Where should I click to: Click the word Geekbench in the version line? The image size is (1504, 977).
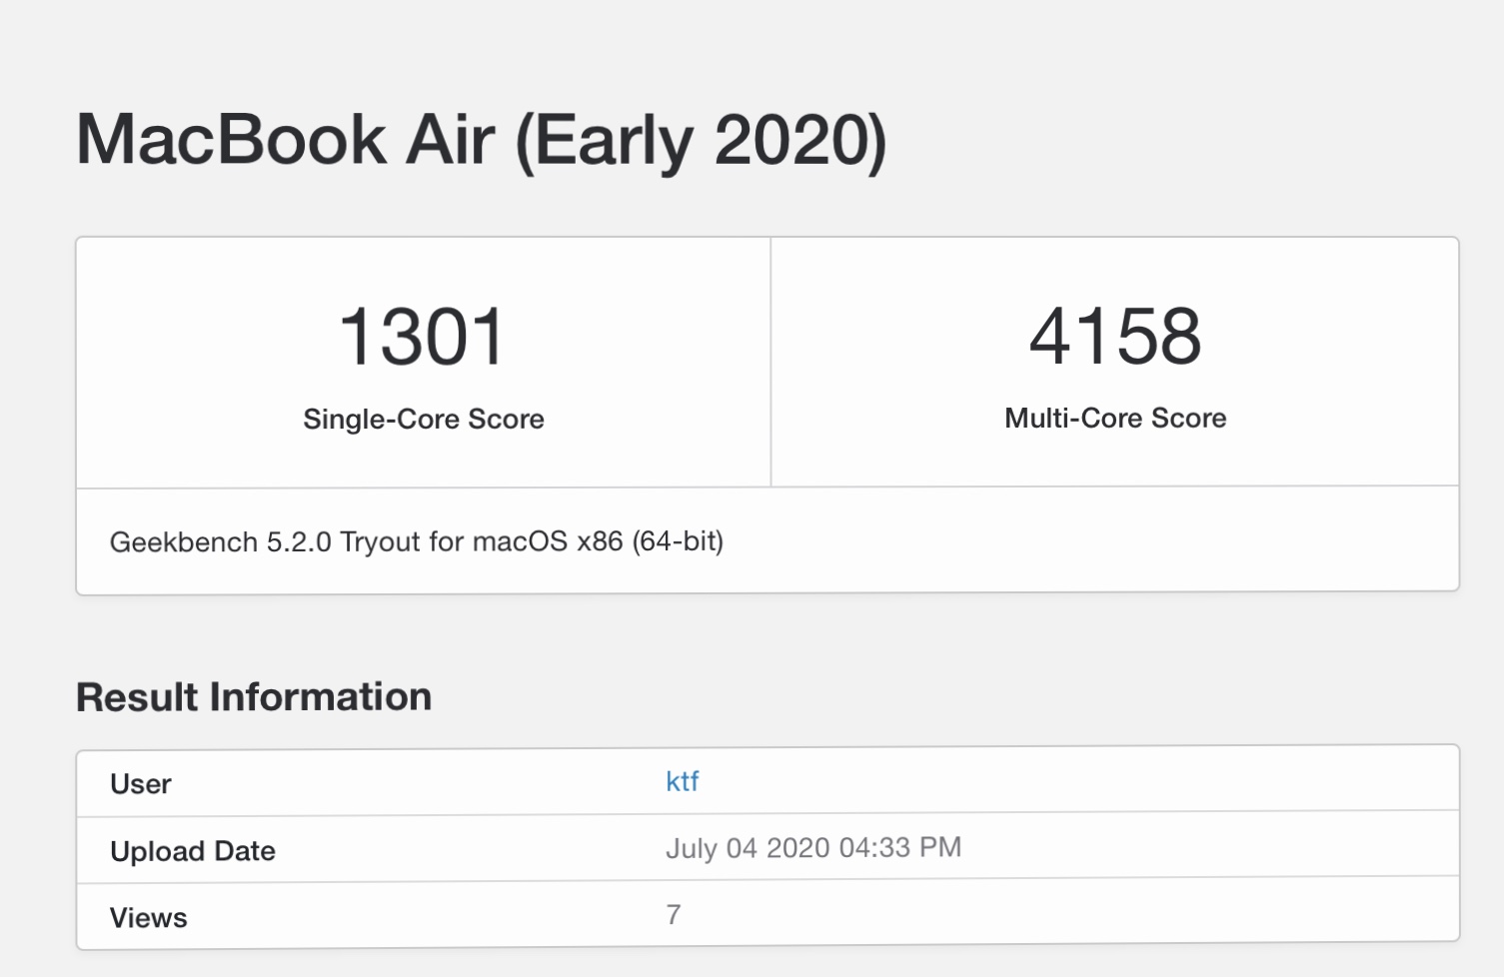tap(184, 542)
